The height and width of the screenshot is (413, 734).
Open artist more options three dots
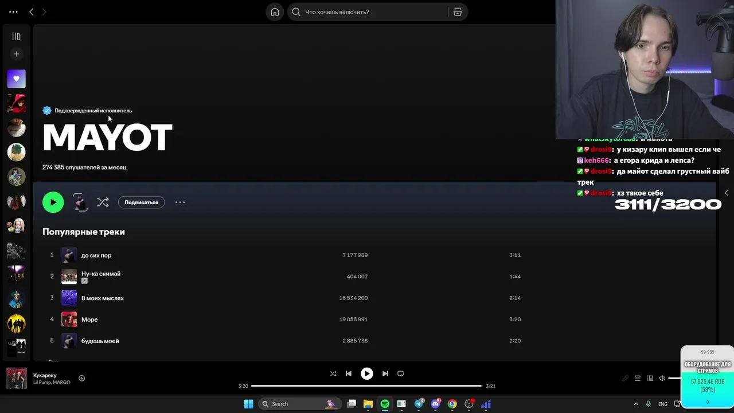[x=180, y=202]
